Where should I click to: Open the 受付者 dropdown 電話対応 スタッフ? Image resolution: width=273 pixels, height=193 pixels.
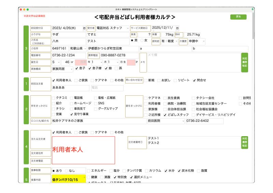tap(113, 28)
